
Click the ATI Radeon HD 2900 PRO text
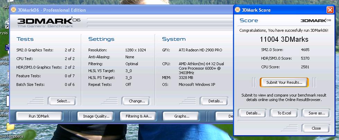(200, 50)
